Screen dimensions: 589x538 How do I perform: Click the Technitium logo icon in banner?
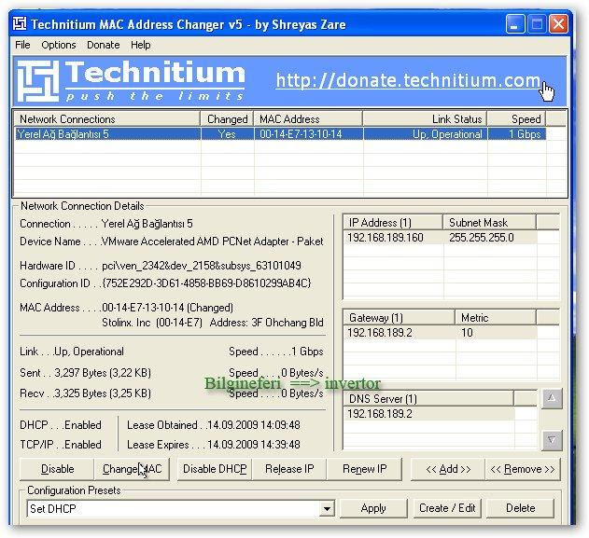point(38,81)
